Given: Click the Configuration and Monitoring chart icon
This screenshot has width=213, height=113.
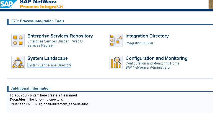Looking at the screenshot, I should 116,63.
